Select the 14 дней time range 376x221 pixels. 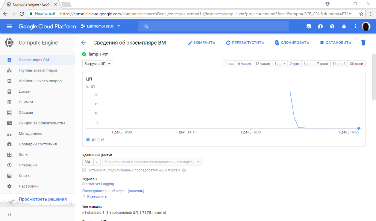click(339, 64)
